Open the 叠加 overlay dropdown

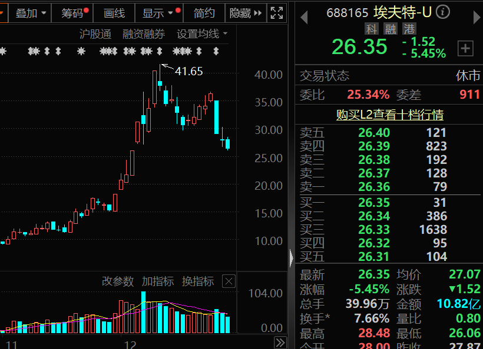pyautogui.click(x=29, y=13)
